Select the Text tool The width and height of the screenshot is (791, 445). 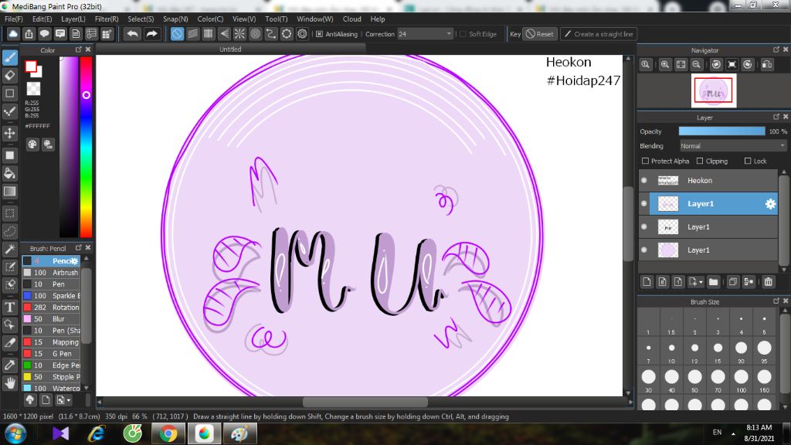click(9, 307)
